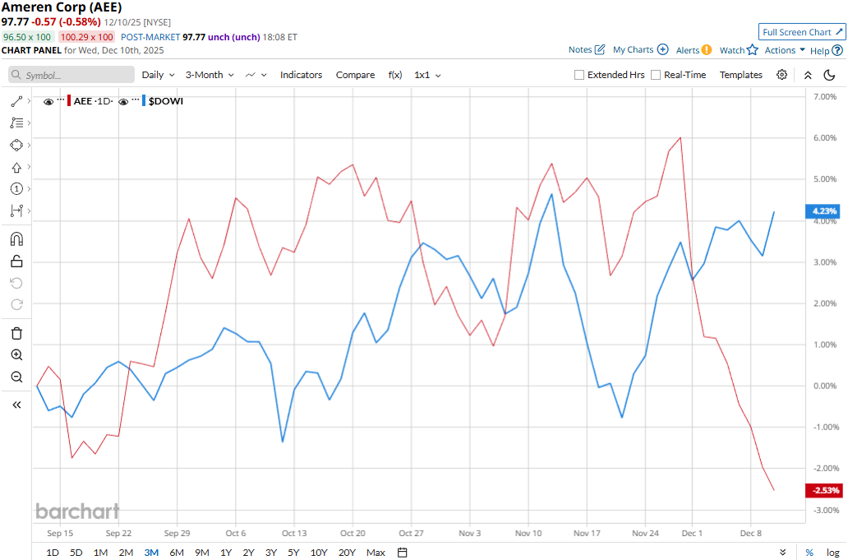The height and width of the screenshot is (560, 848).
Task: Open Templates menu
Action: coord(740,75)
